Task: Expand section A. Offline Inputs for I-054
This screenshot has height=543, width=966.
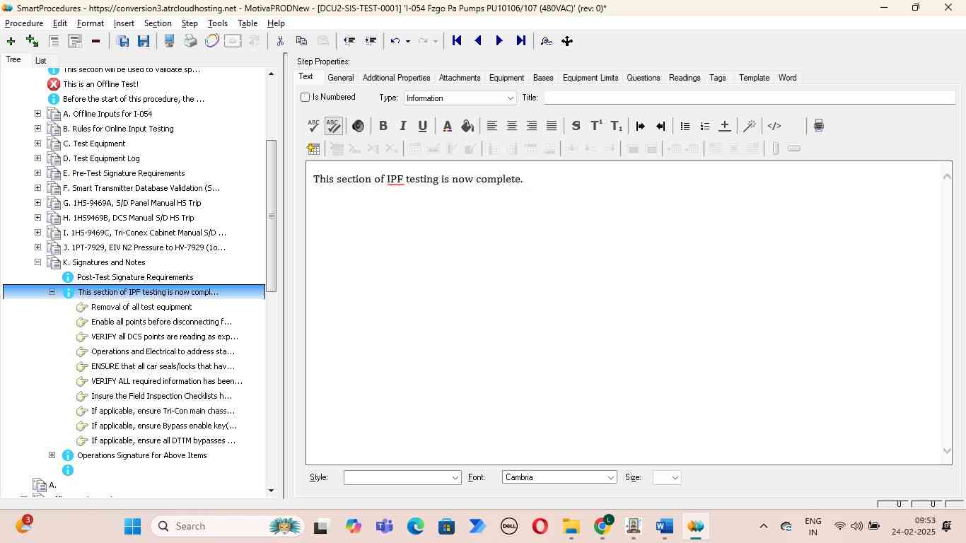Action: (x=38, y=113)
